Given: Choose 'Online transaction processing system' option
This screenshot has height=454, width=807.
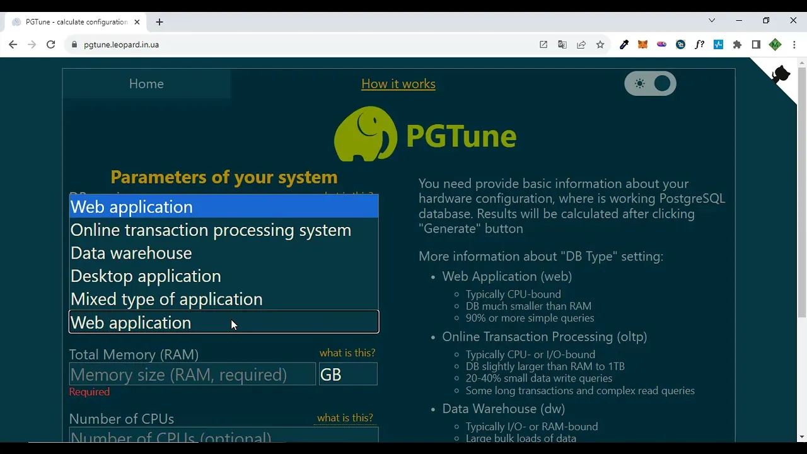Looking at the screenshot, I should 224,230.
